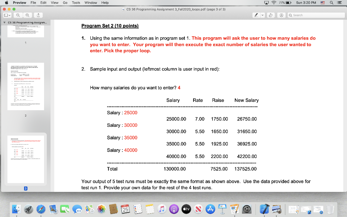The image size is (347, 217).
Task: Open Music from the Dock
Action: coord(162,209)
